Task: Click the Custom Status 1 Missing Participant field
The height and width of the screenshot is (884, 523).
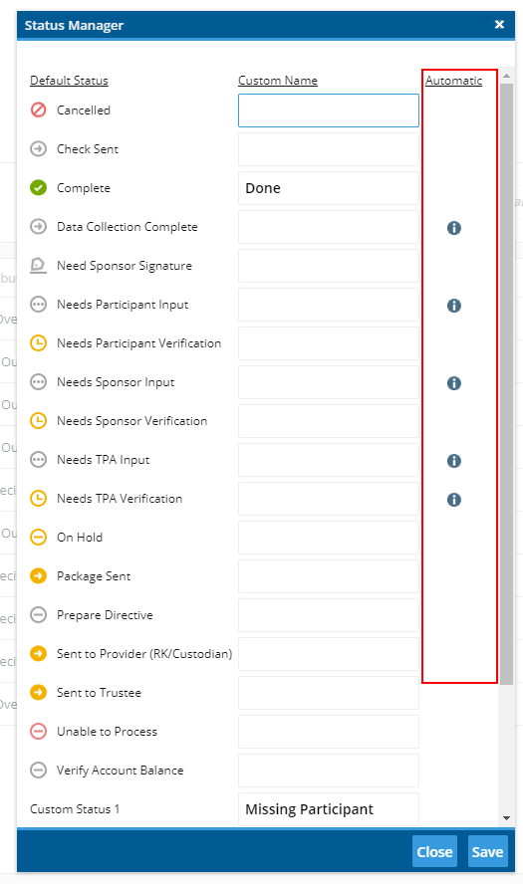Action: (329, 809)
